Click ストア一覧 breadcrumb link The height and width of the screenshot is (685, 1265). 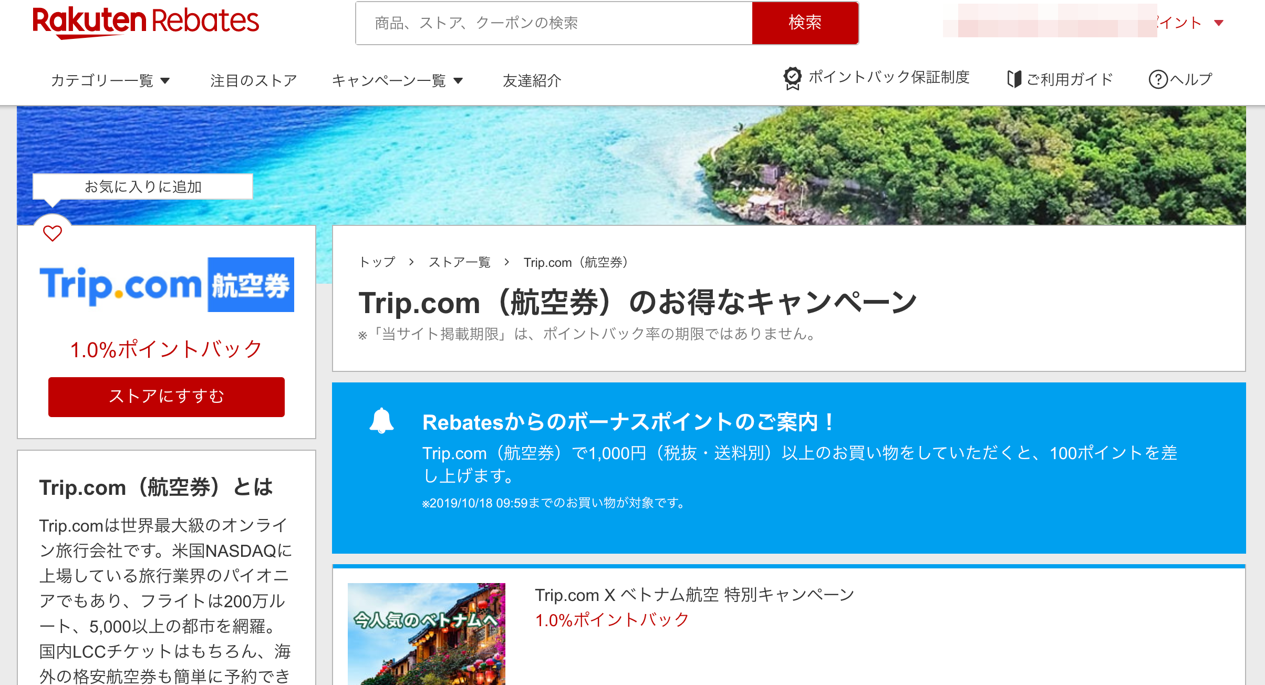[460, 262]
